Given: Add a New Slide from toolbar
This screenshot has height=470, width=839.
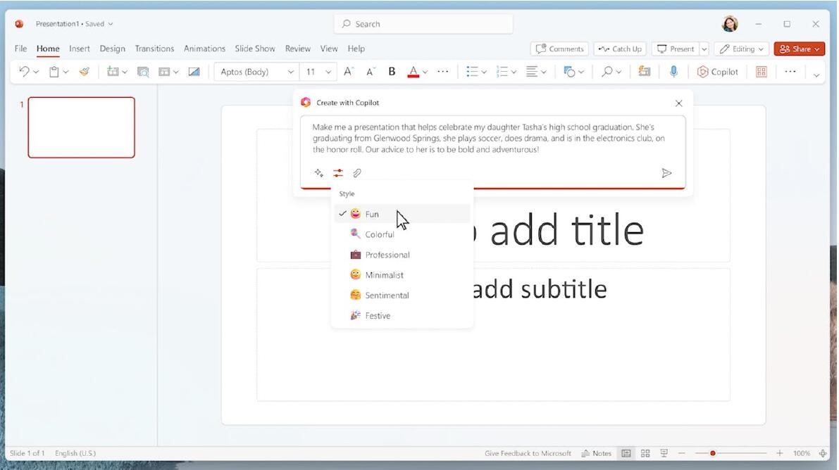Looking at the screenshot, I should (113, 72).
